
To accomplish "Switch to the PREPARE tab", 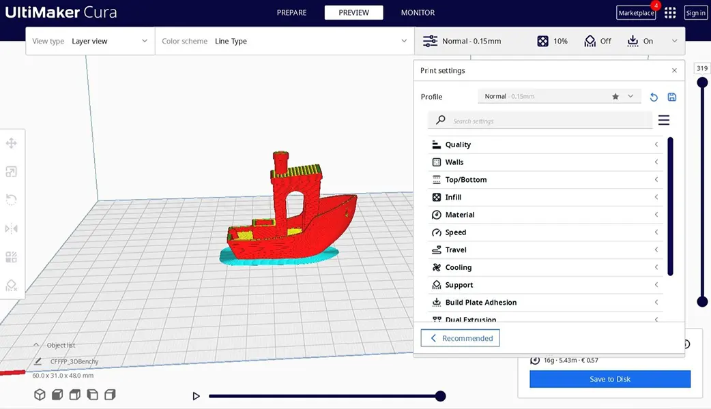I will pyautogui.click(x=291, y=13).
